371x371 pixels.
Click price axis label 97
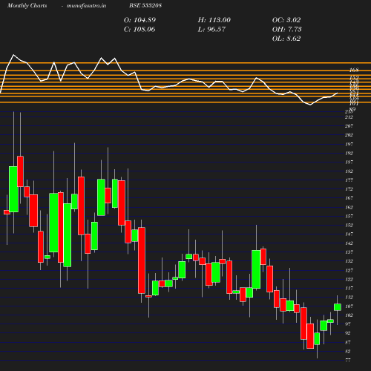click(x=348, y=324)
